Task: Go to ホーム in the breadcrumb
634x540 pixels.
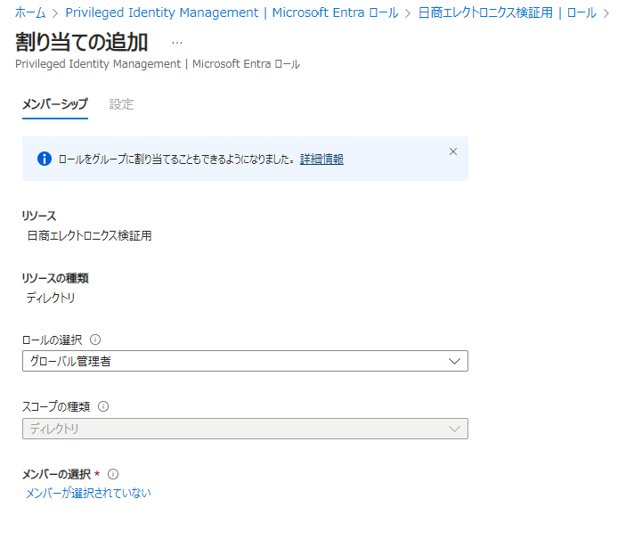Action: 30,13
